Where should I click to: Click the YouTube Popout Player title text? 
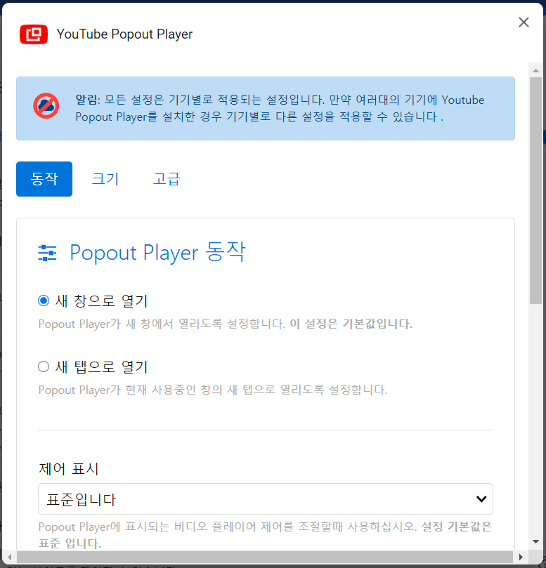[x=124, y=34]
